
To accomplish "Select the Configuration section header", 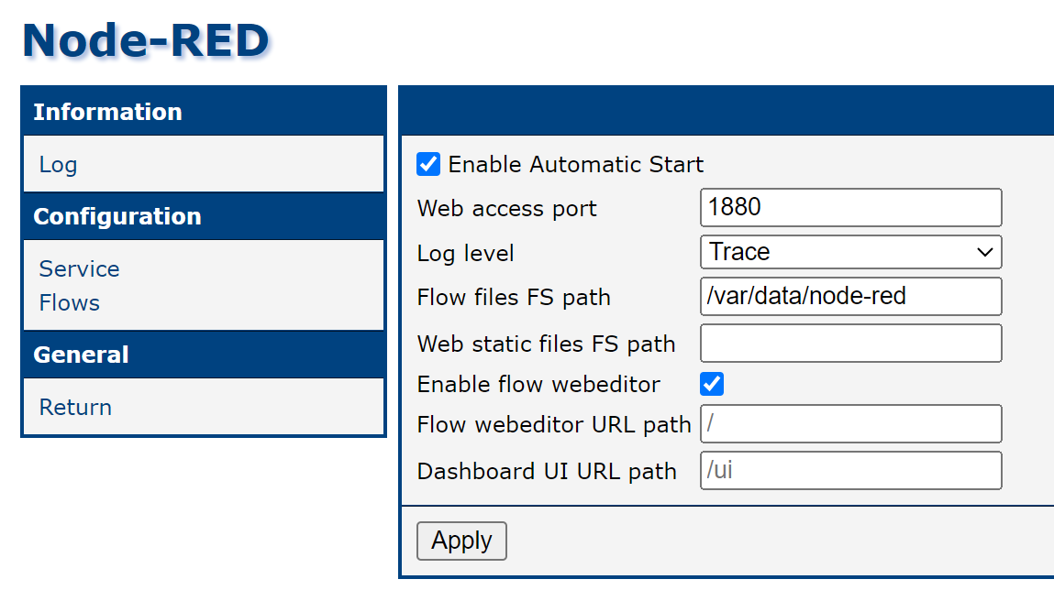I will [117, 216].
